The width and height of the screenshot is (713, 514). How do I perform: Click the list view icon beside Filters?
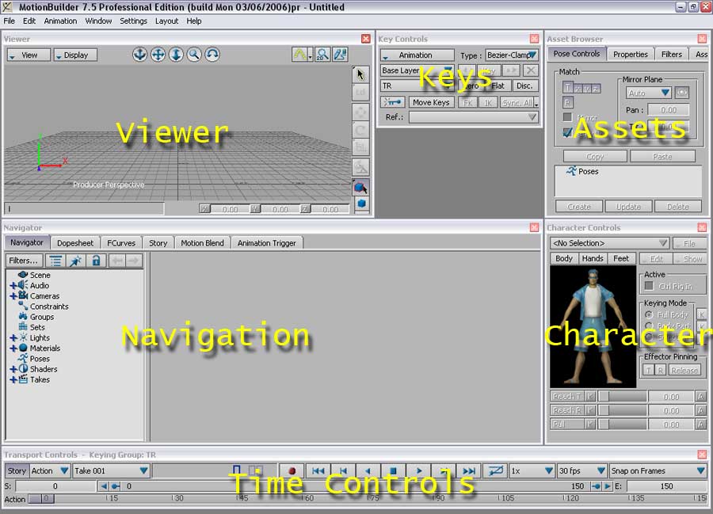[x=55, y=261]
